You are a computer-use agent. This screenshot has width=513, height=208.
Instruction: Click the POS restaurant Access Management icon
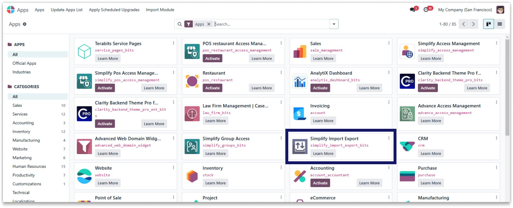tap(192, 51)
